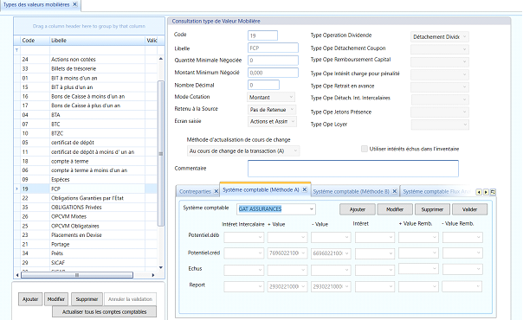The height and width of the screenshot is (320, 523).
Task: Select the certificat de dépôt row with code 05
Action: (x=86, y=143)
